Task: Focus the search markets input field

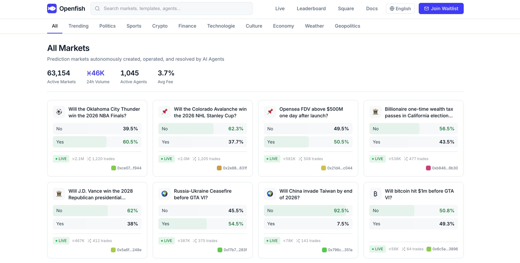Action: [172, 8]
